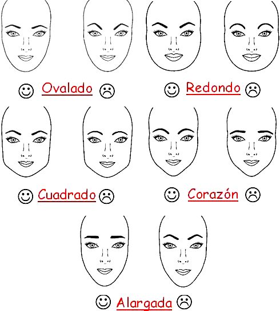Click the sad face beside Redondo
The height and width of the screenshot is (311, 280).
pyautogui.click(x=253, y=90)
